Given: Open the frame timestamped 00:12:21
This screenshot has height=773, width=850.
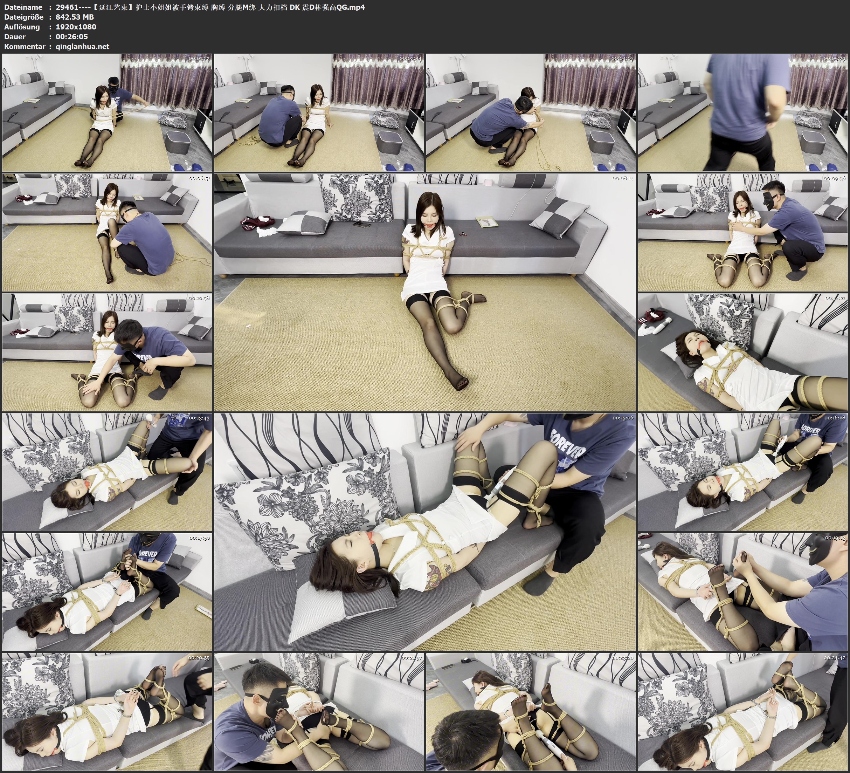Looking at the screenshot, I should [742, 352].
